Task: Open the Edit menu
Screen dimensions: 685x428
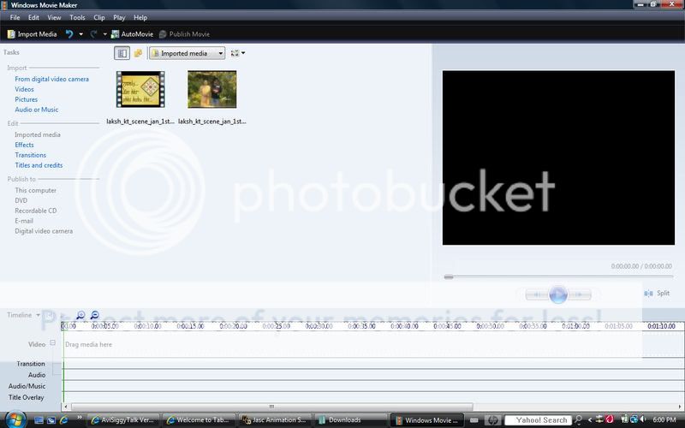Action: [33, 17]
